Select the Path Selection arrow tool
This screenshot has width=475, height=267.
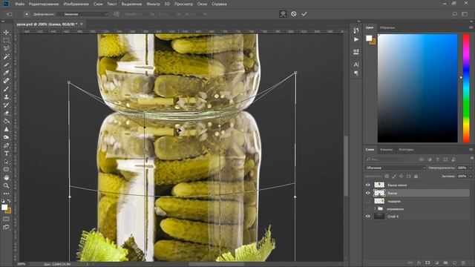pos(6,162)
